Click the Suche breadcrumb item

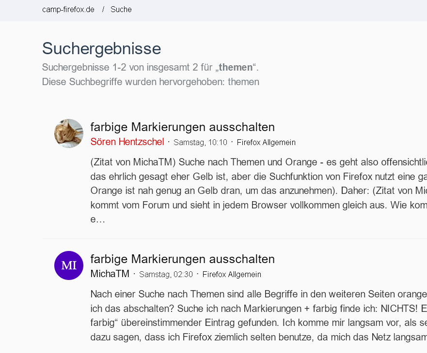121,10
